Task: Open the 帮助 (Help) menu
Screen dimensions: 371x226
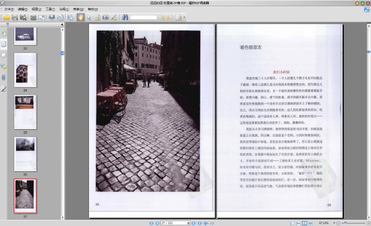Action: coord(93,9)
